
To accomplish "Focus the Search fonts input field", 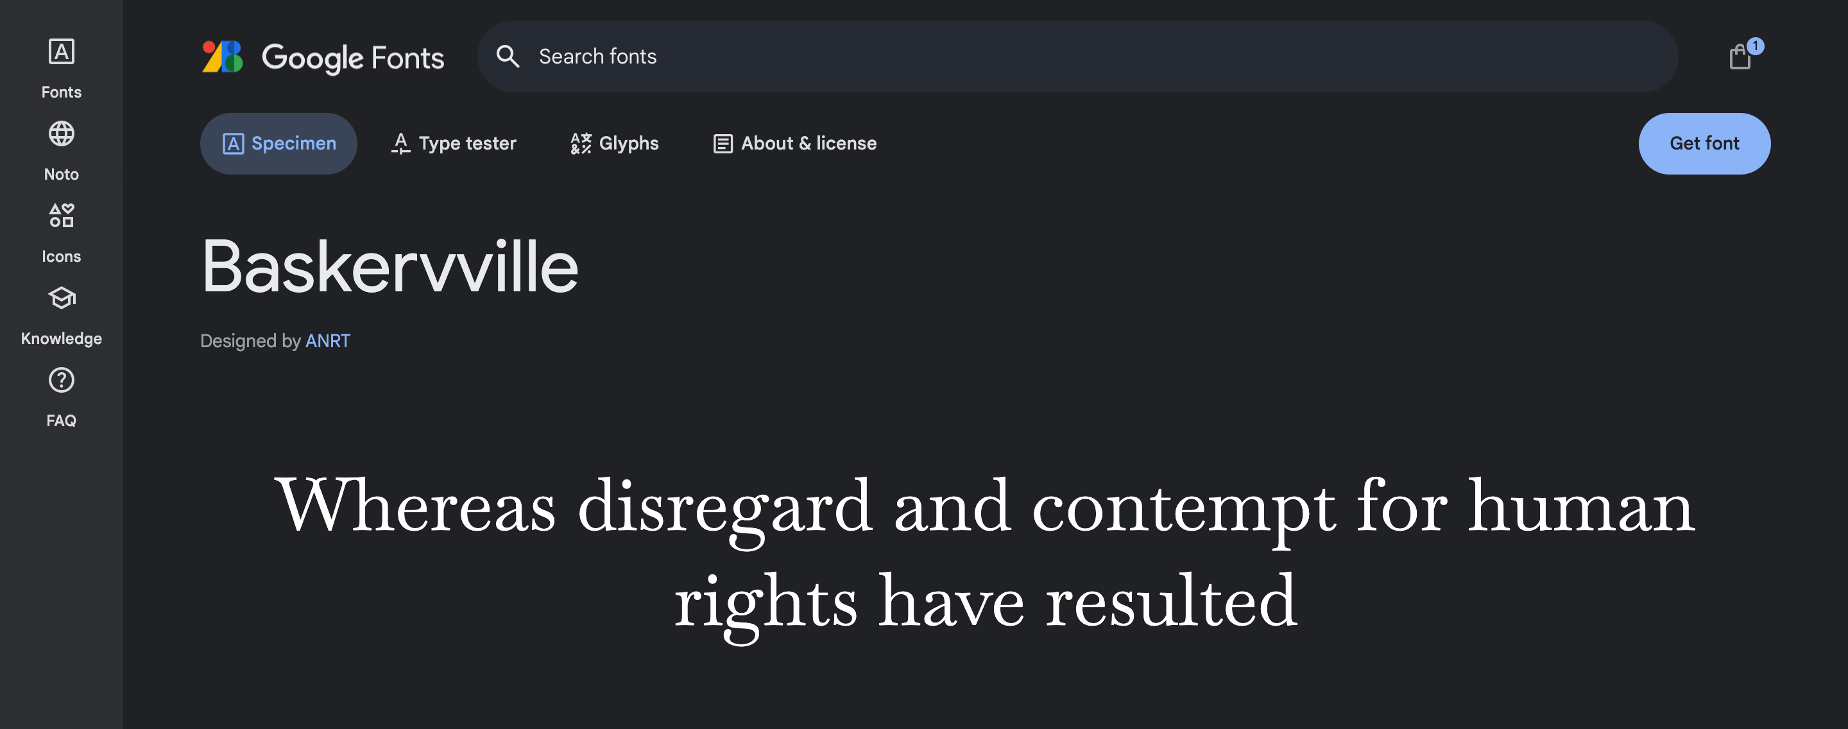I will [x=1076, y=56].
